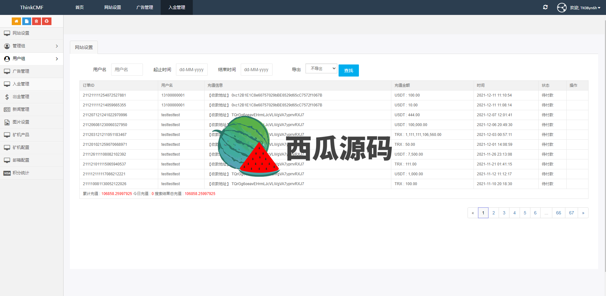Click the ThinkCMF brand link
The image size is (606, 296).
32,7
